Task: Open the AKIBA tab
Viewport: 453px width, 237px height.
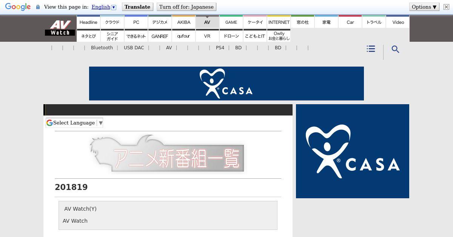Action: pos(183,22)
